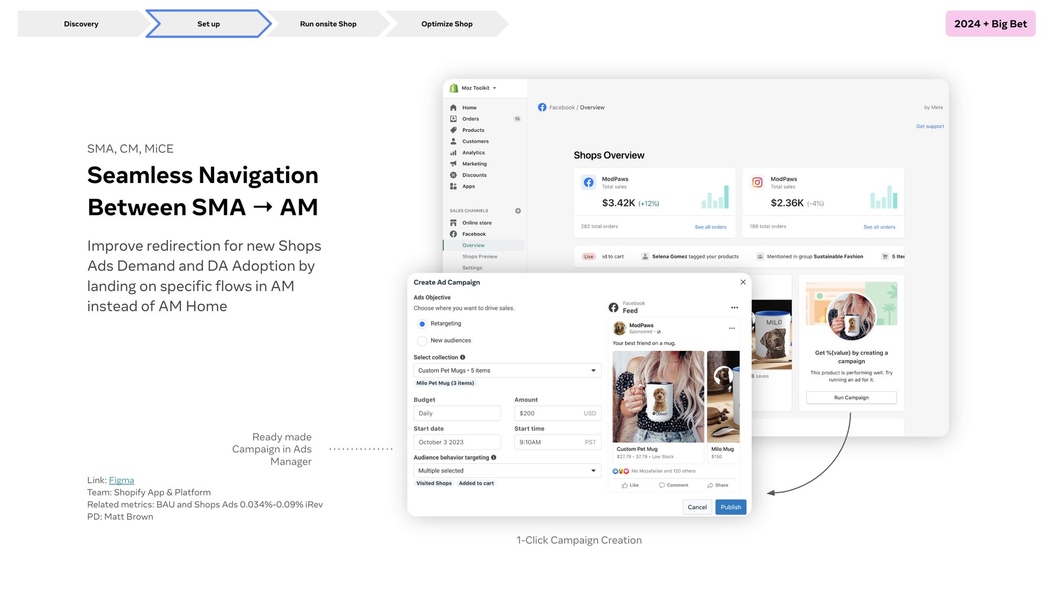Viewport: 1050px width, 590px height.
Task: Click the Get support link
Action: pos(930,126)
